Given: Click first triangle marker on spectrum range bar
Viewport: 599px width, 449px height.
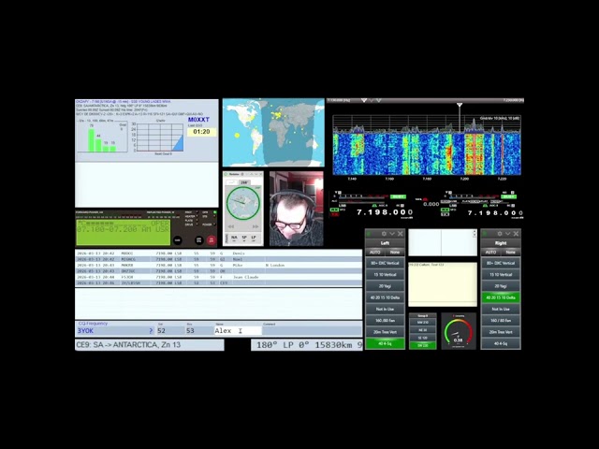Looking at the screenshot, I should pos(364,100).
